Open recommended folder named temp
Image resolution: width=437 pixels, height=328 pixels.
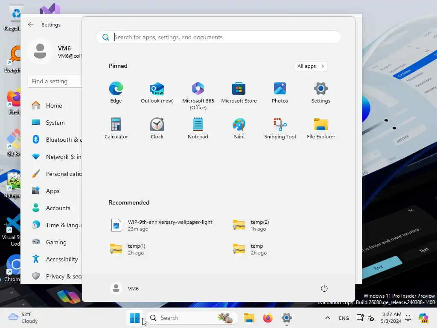point(250,249)
